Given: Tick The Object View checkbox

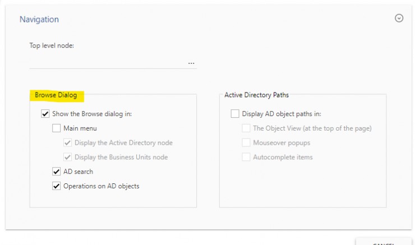Looking at the screenshot, I should (x=246, y=128).
